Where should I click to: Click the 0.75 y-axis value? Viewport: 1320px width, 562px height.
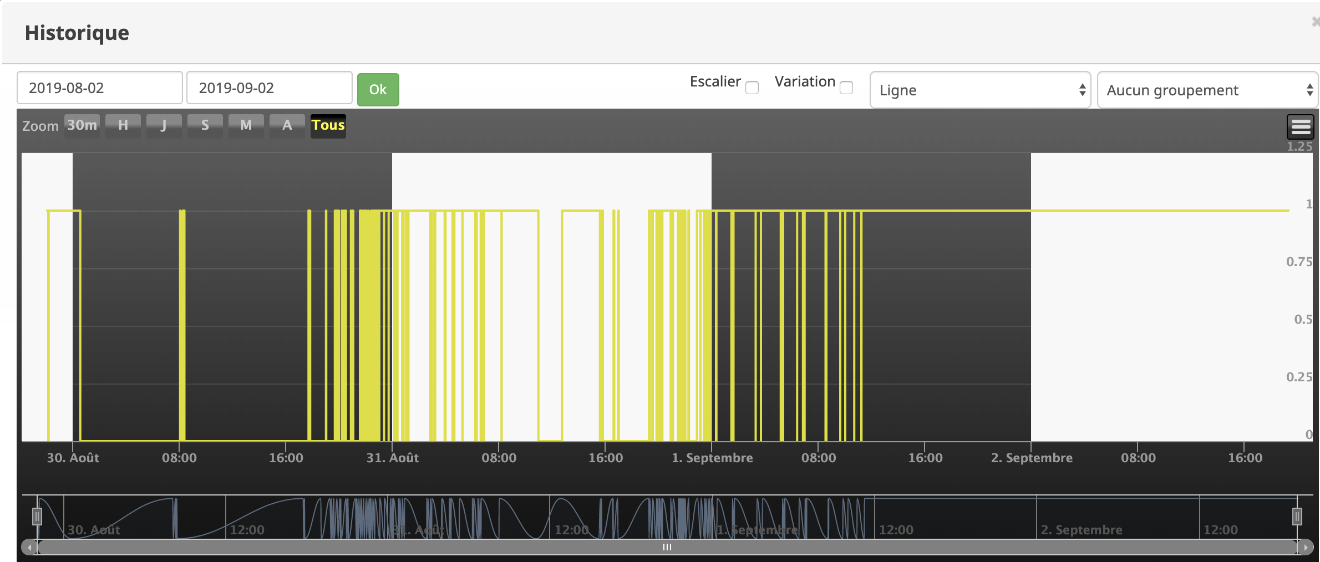coord(1299,262)
